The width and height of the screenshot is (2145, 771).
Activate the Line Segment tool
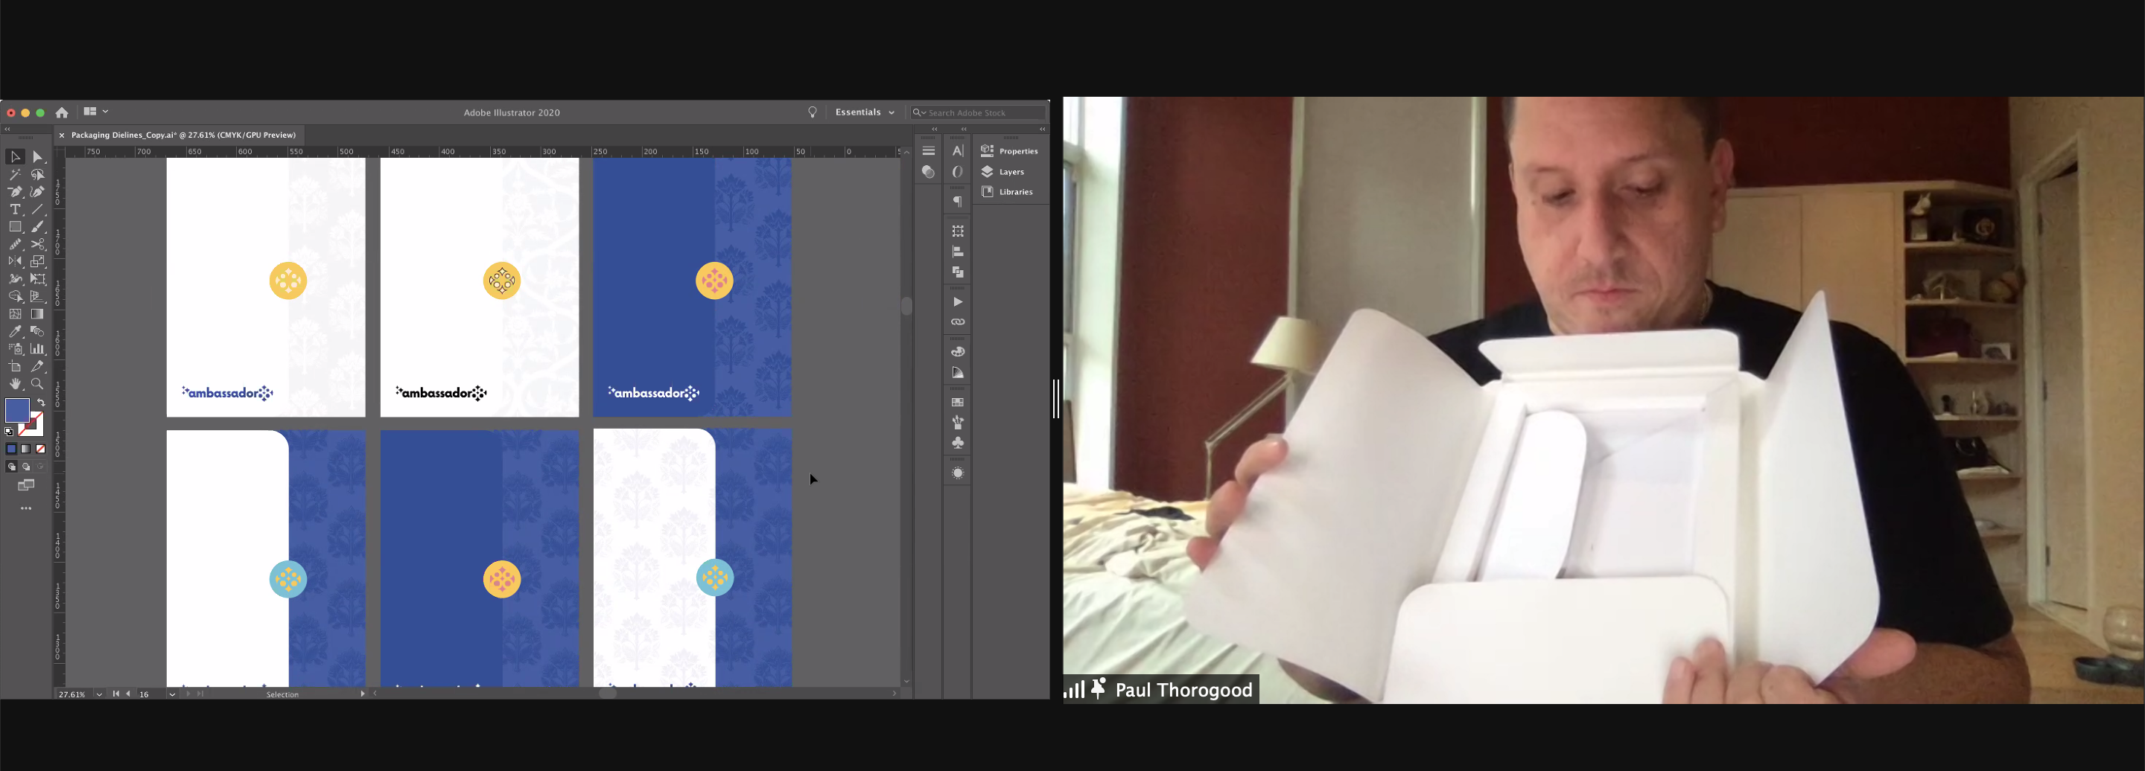point(37,209)
